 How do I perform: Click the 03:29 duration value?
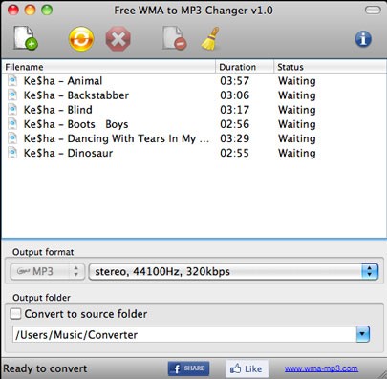point(234,138)
